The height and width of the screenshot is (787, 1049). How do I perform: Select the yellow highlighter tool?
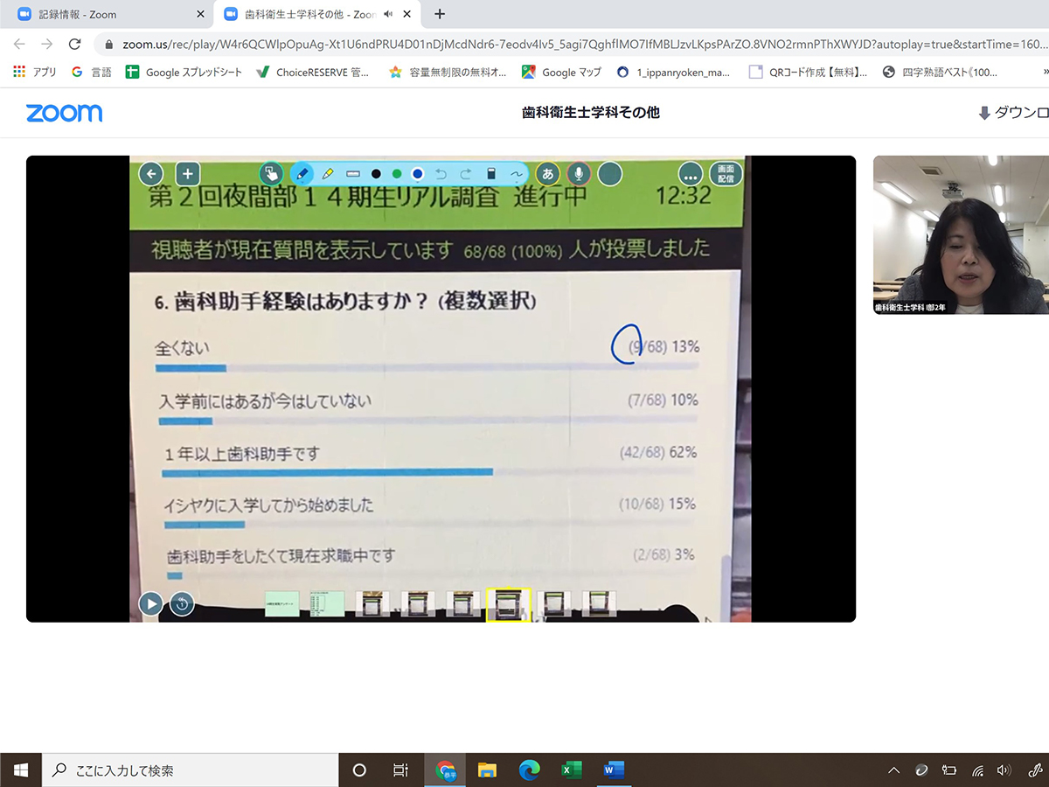click(x=328, y=173)
